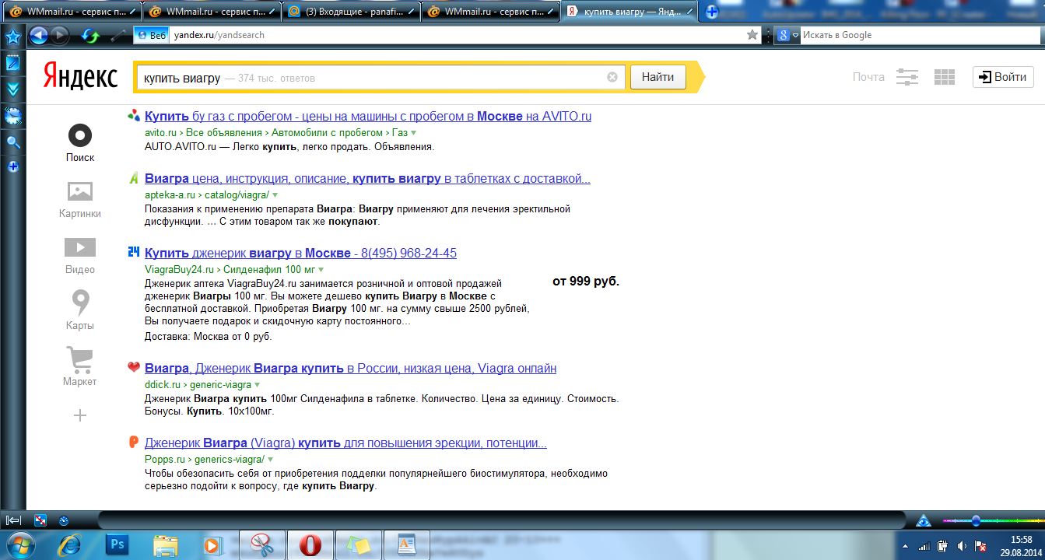Open Виагра, Дженерик Виагра купить в России result
The image size is (1045, 560).
coord(350,369)
